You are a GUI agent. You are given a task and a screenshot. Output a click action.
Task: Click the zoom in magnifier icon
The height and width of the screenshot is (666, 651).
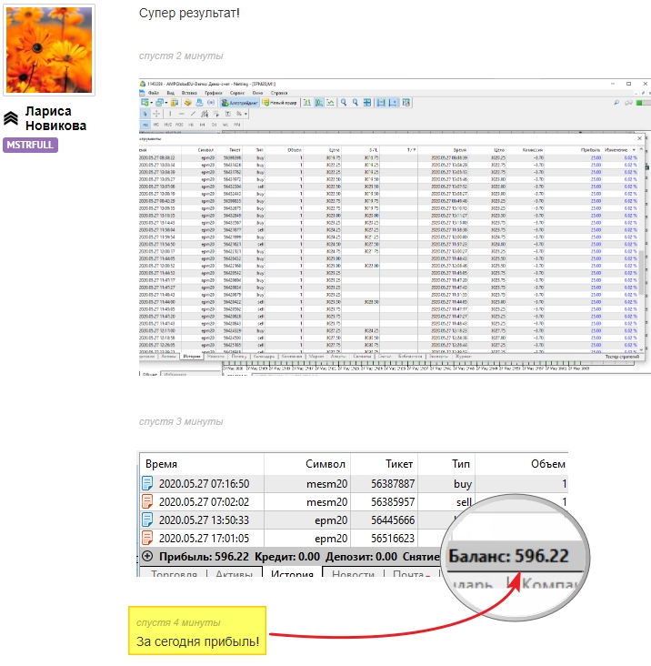(344, 103)
